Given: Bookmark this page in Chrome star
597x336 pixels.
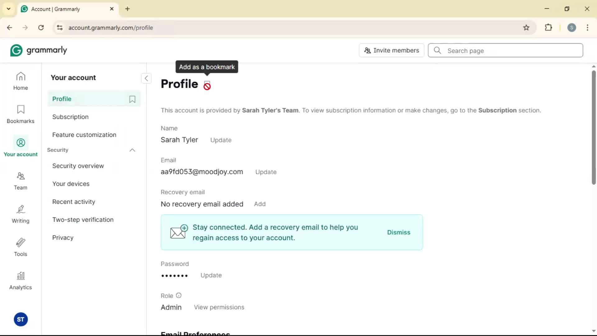Looking at the screenshot, I should point(526,28).
